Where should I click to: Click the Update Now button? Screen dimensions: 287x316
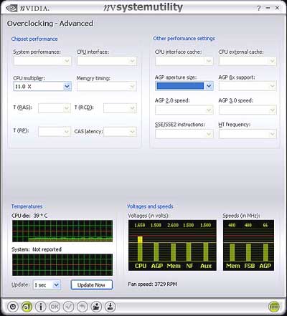tap(91, 284)
